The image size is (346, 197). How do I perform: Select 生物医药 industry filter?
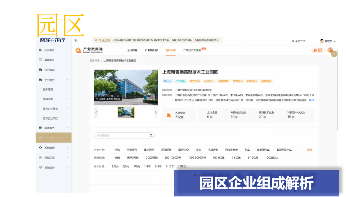pyautogui.click(x=132, y=150)
